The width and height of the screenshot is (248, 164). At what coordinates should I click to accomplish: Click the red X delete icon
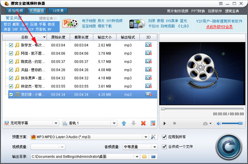coord(143,123)
